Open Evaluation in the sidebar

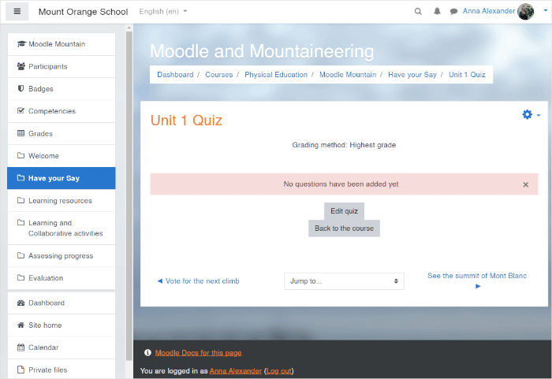point(62,278)
